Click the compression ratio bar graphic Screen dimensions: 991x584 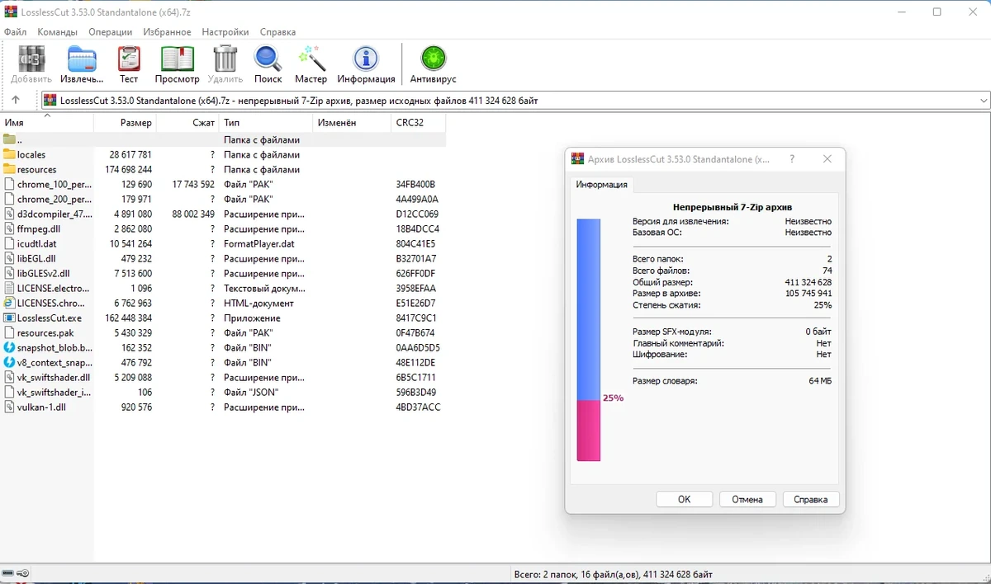(588, 339)
